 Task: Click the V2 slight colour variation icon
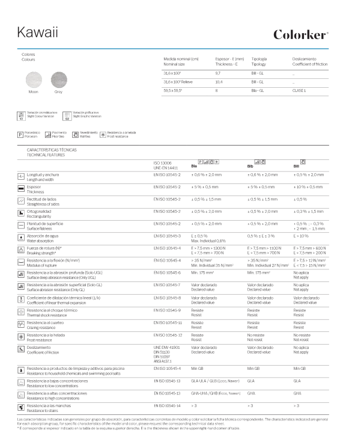tap(21, 116)
